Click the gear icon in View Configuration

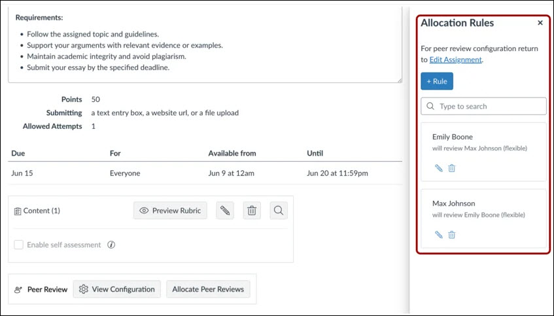(x=83, y=289)
